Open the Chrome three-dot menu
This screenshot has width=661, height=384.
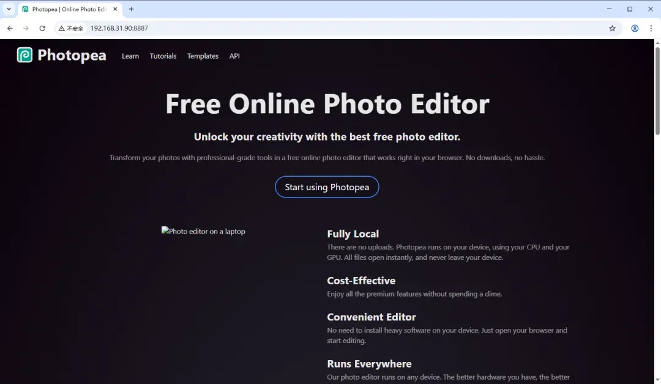coord(651,28)
